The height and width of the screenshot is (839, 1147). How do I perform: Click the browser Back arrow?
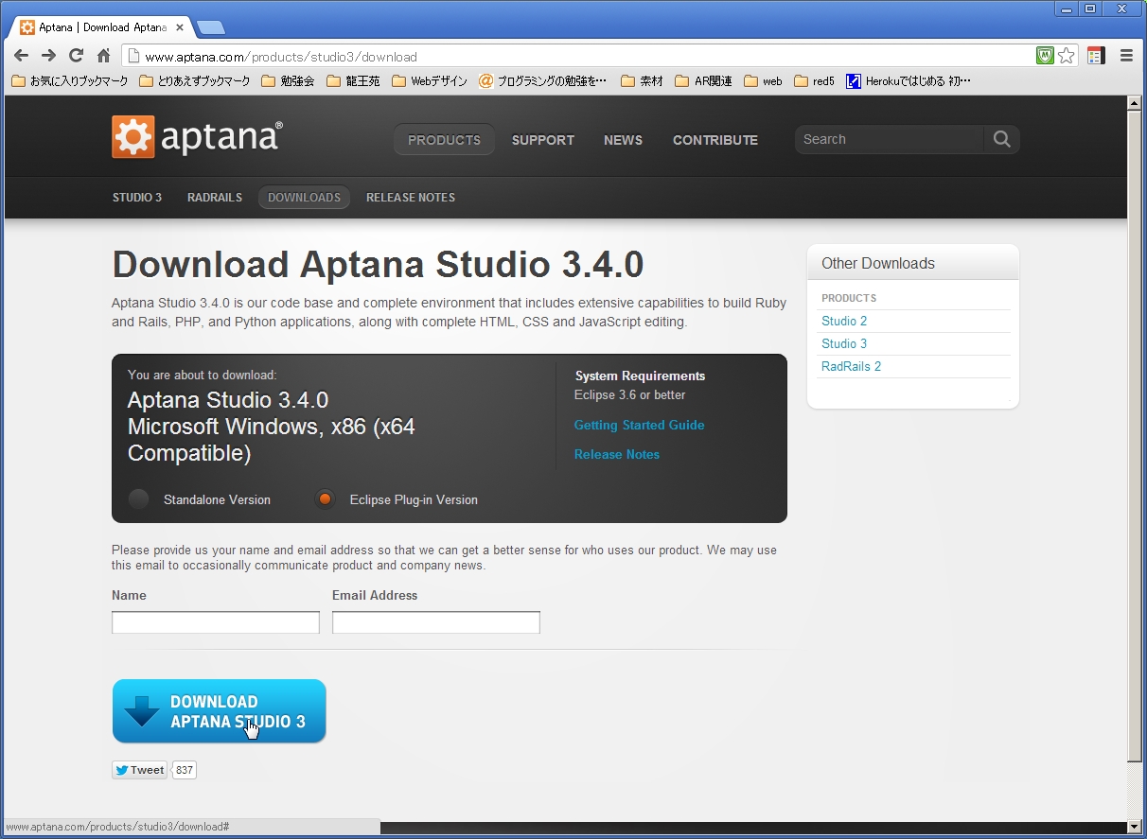[x=21, y=56]
